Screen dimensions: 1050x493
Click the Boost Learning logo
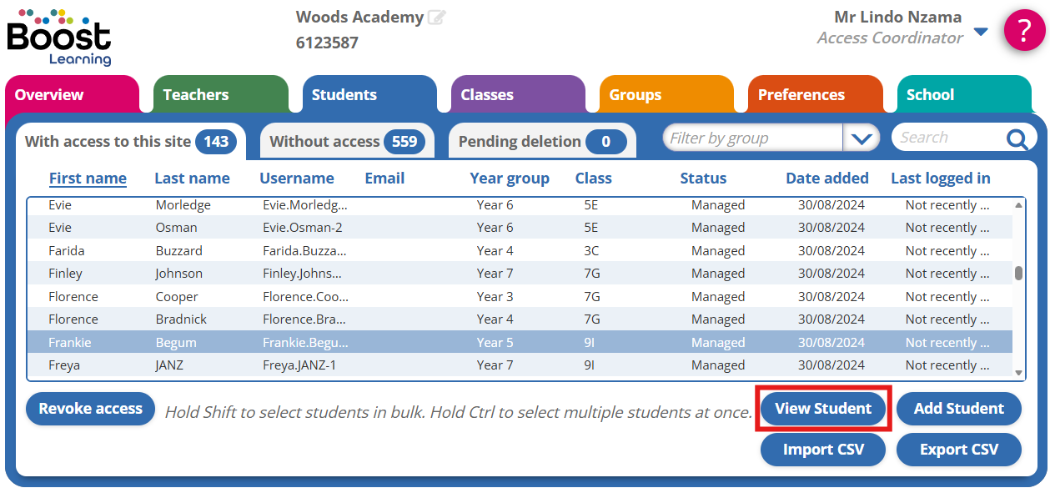(58, 38)
